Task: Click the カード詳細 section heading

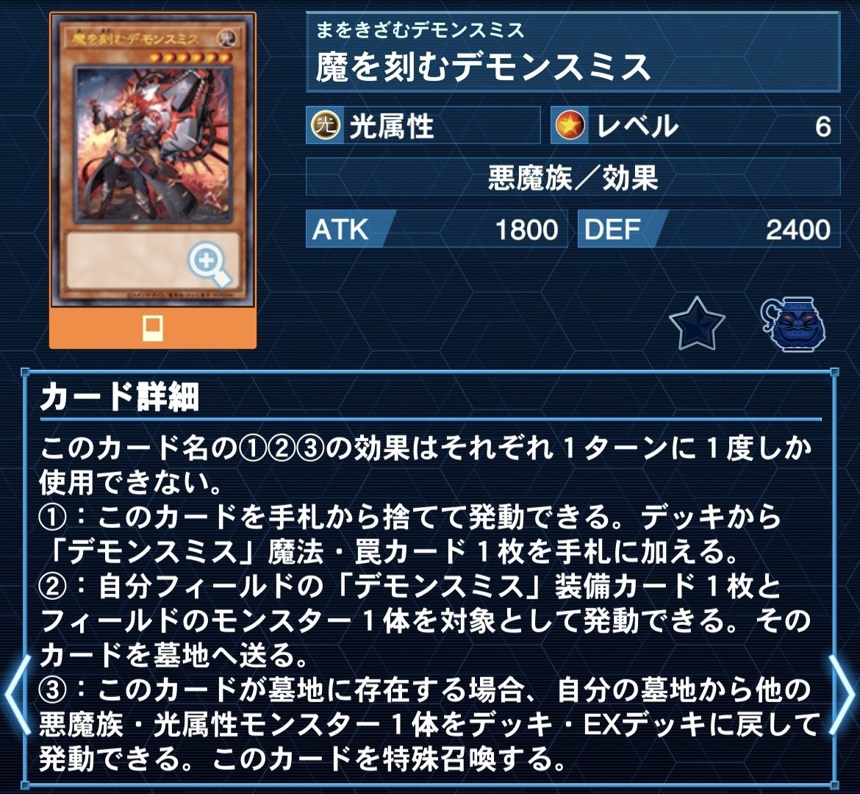Action: coord(119,397)
